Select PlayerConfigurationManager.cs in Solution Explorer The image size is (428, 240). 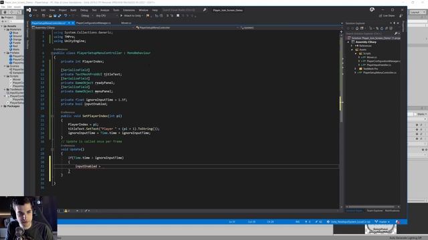(x=383, y=61)
